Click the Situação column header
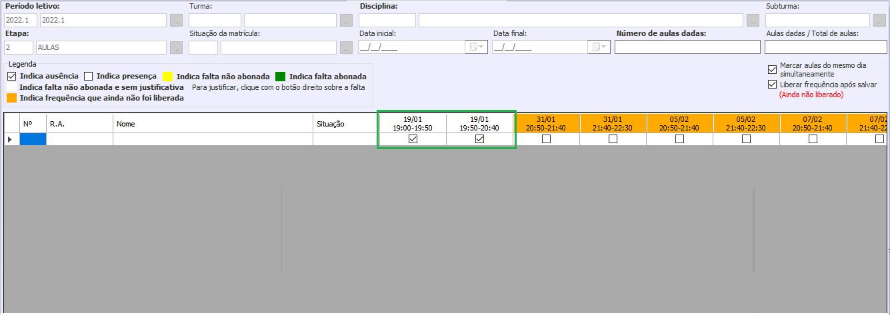 (345, 123)
